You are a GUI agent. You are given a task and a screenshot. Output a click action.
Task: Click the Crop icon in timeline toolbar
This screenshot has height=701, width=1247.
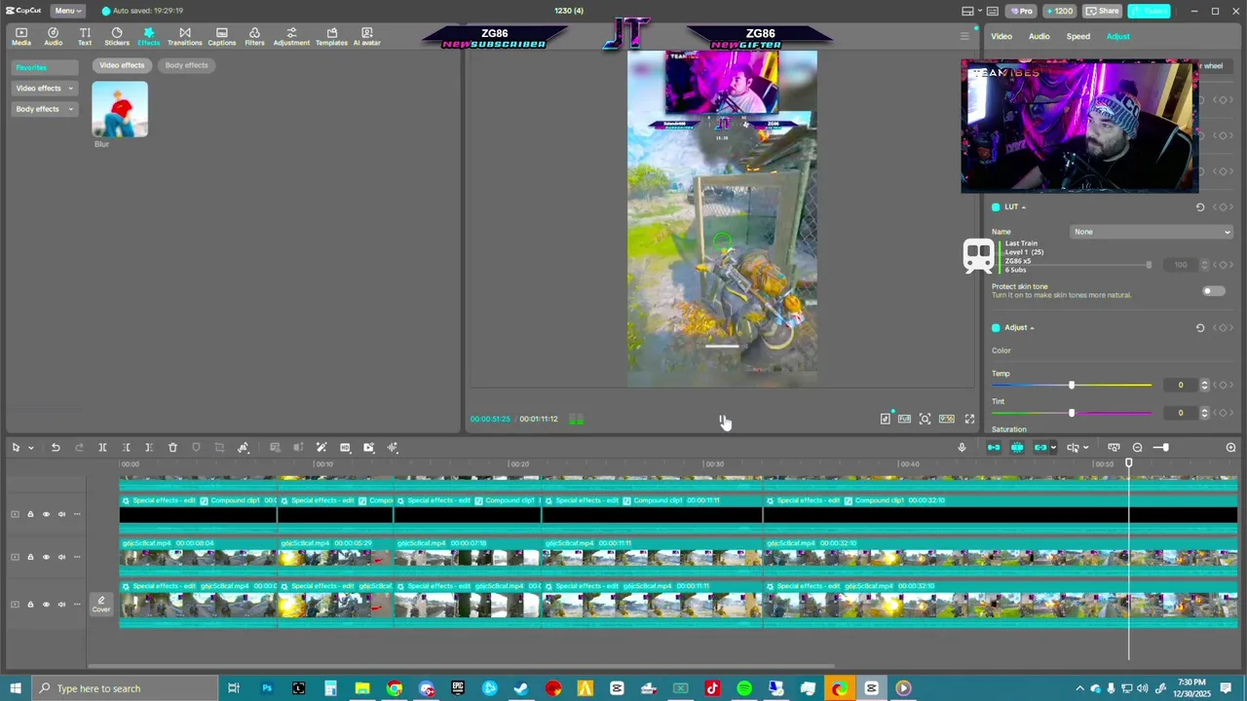[219, 448]
